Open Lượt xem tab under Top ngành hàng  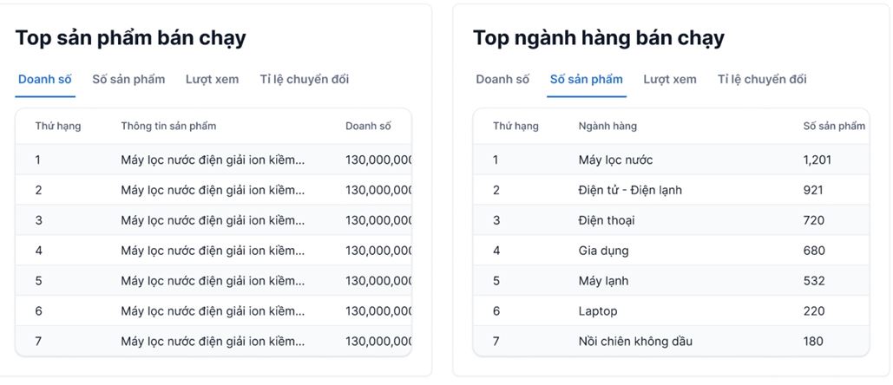[x=669, y=80]
